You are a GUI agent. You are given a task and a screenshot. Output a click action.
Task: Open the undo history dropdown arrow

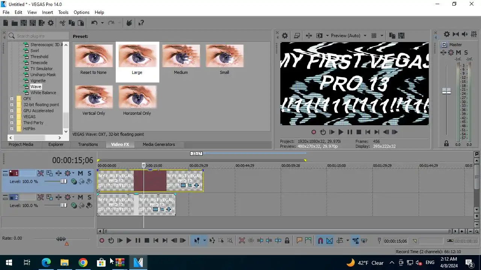(102, 23)
